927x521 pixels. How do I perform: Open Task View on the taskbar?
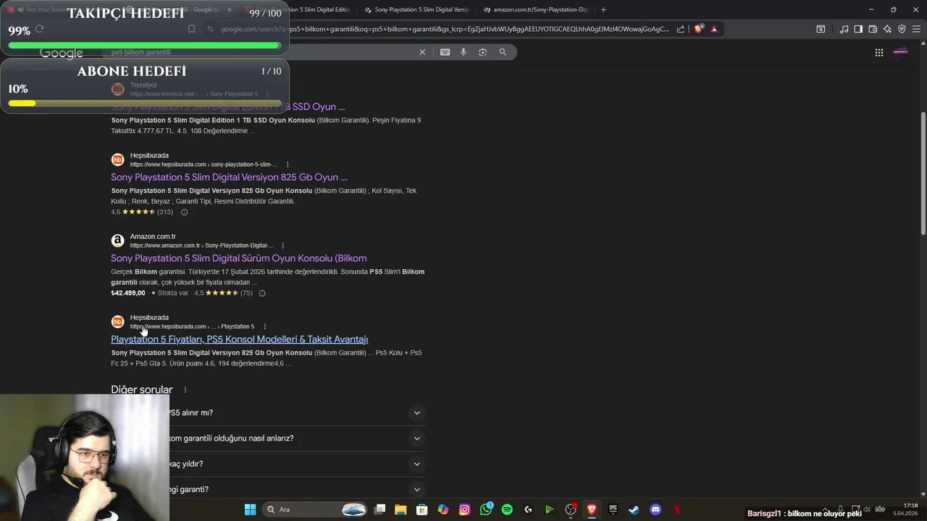pos(379,509)
